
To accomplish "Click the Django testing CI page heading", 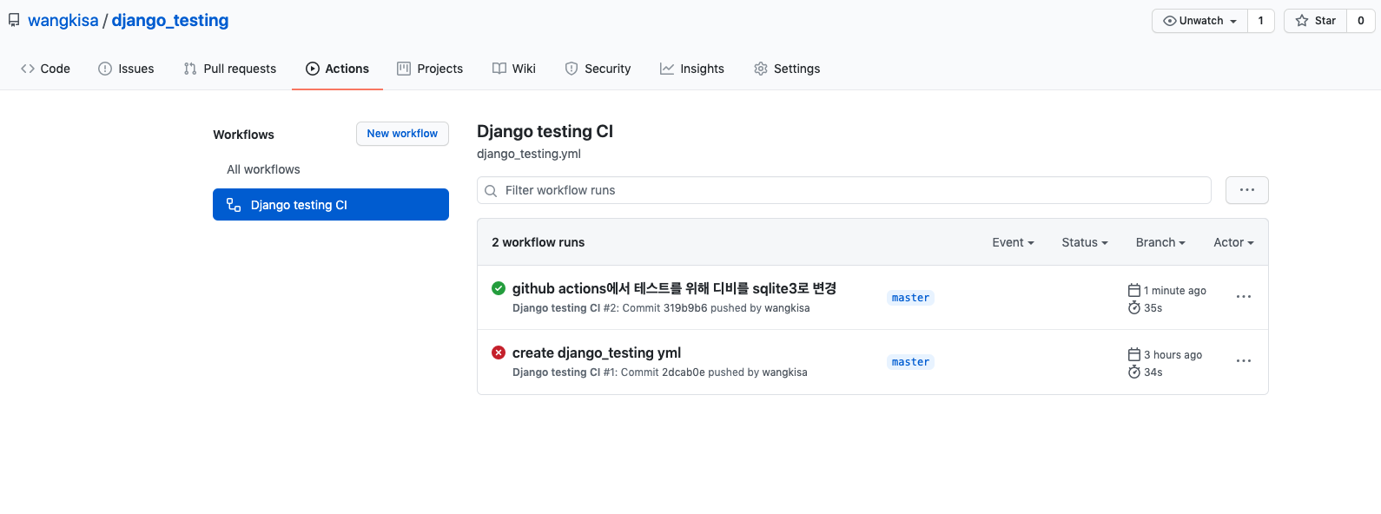I will 545,131.
